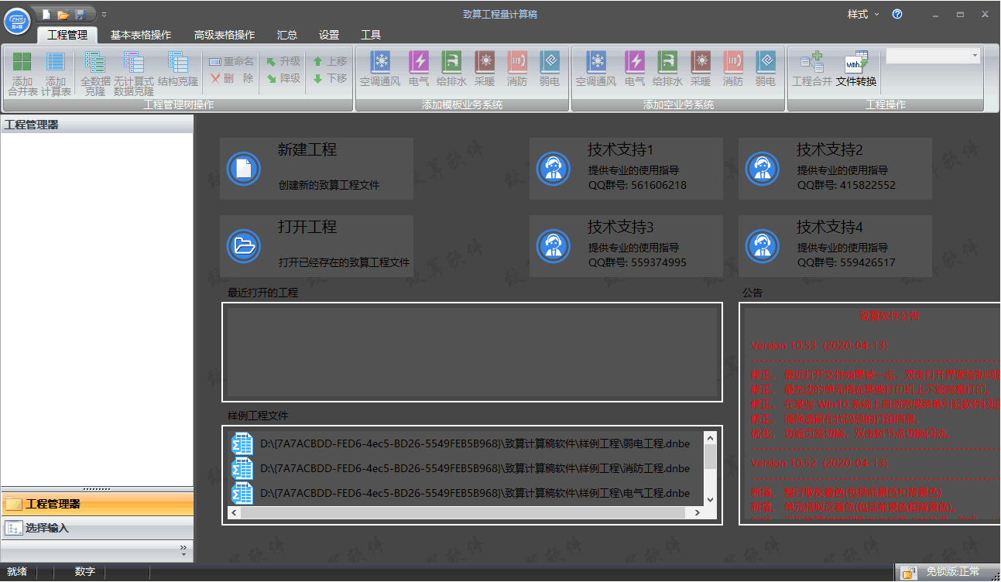Add 消防 in 添加模板业务系统 group
The height and width of the screenshot is (582, 1001).
tap(517, 69)
